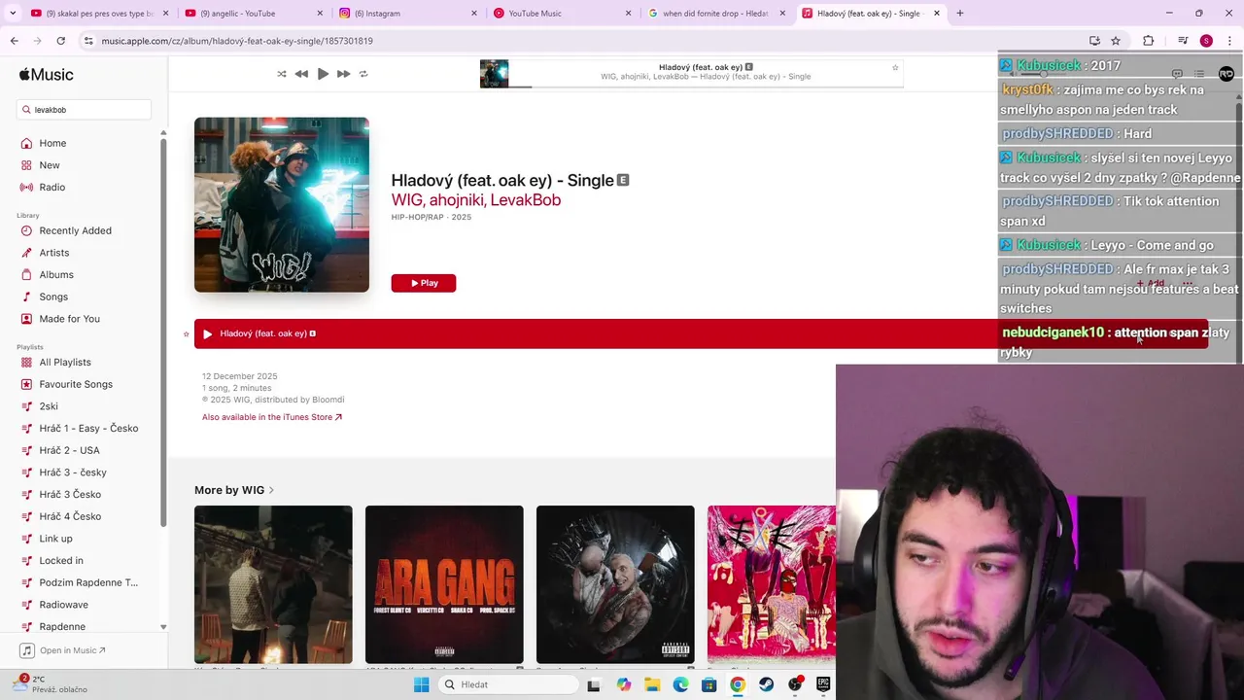Open artist link WIG, ahojniki, LevakBob
1244x700 pixels.
[476, 199]
